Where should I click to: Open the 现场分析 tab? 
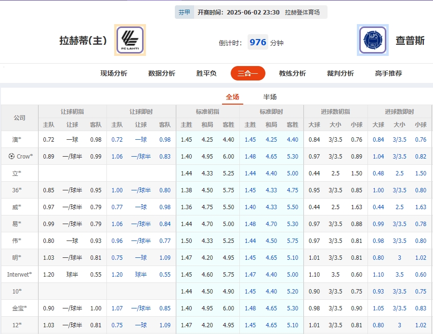pyautogui.click(x=113, y=73)
